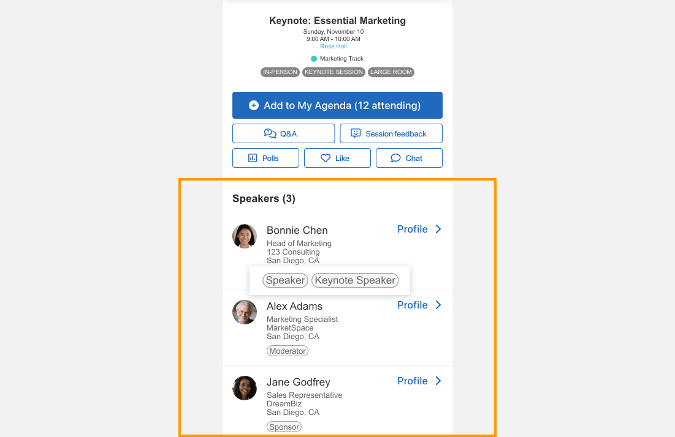675x437 pixels.
Task: Click the KEYNOTE SESSION tag
Action: click(x=334, y=72)
